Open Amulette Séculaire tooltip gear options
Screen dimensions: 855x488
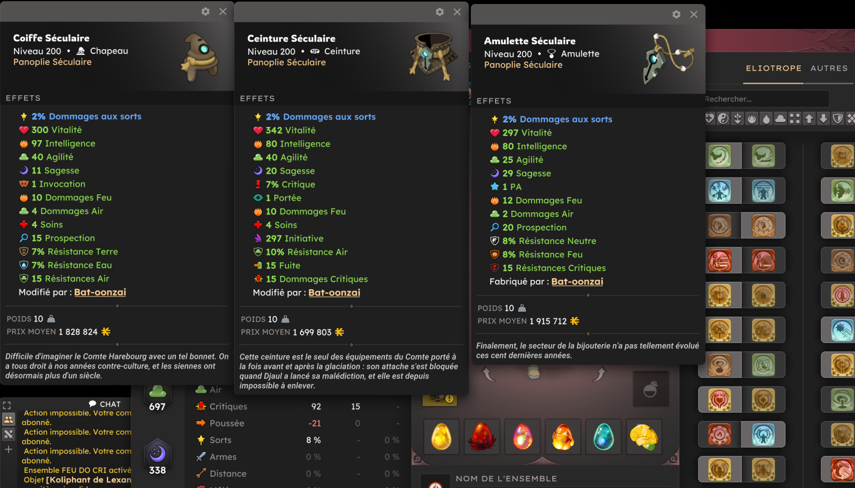point(676,14)
